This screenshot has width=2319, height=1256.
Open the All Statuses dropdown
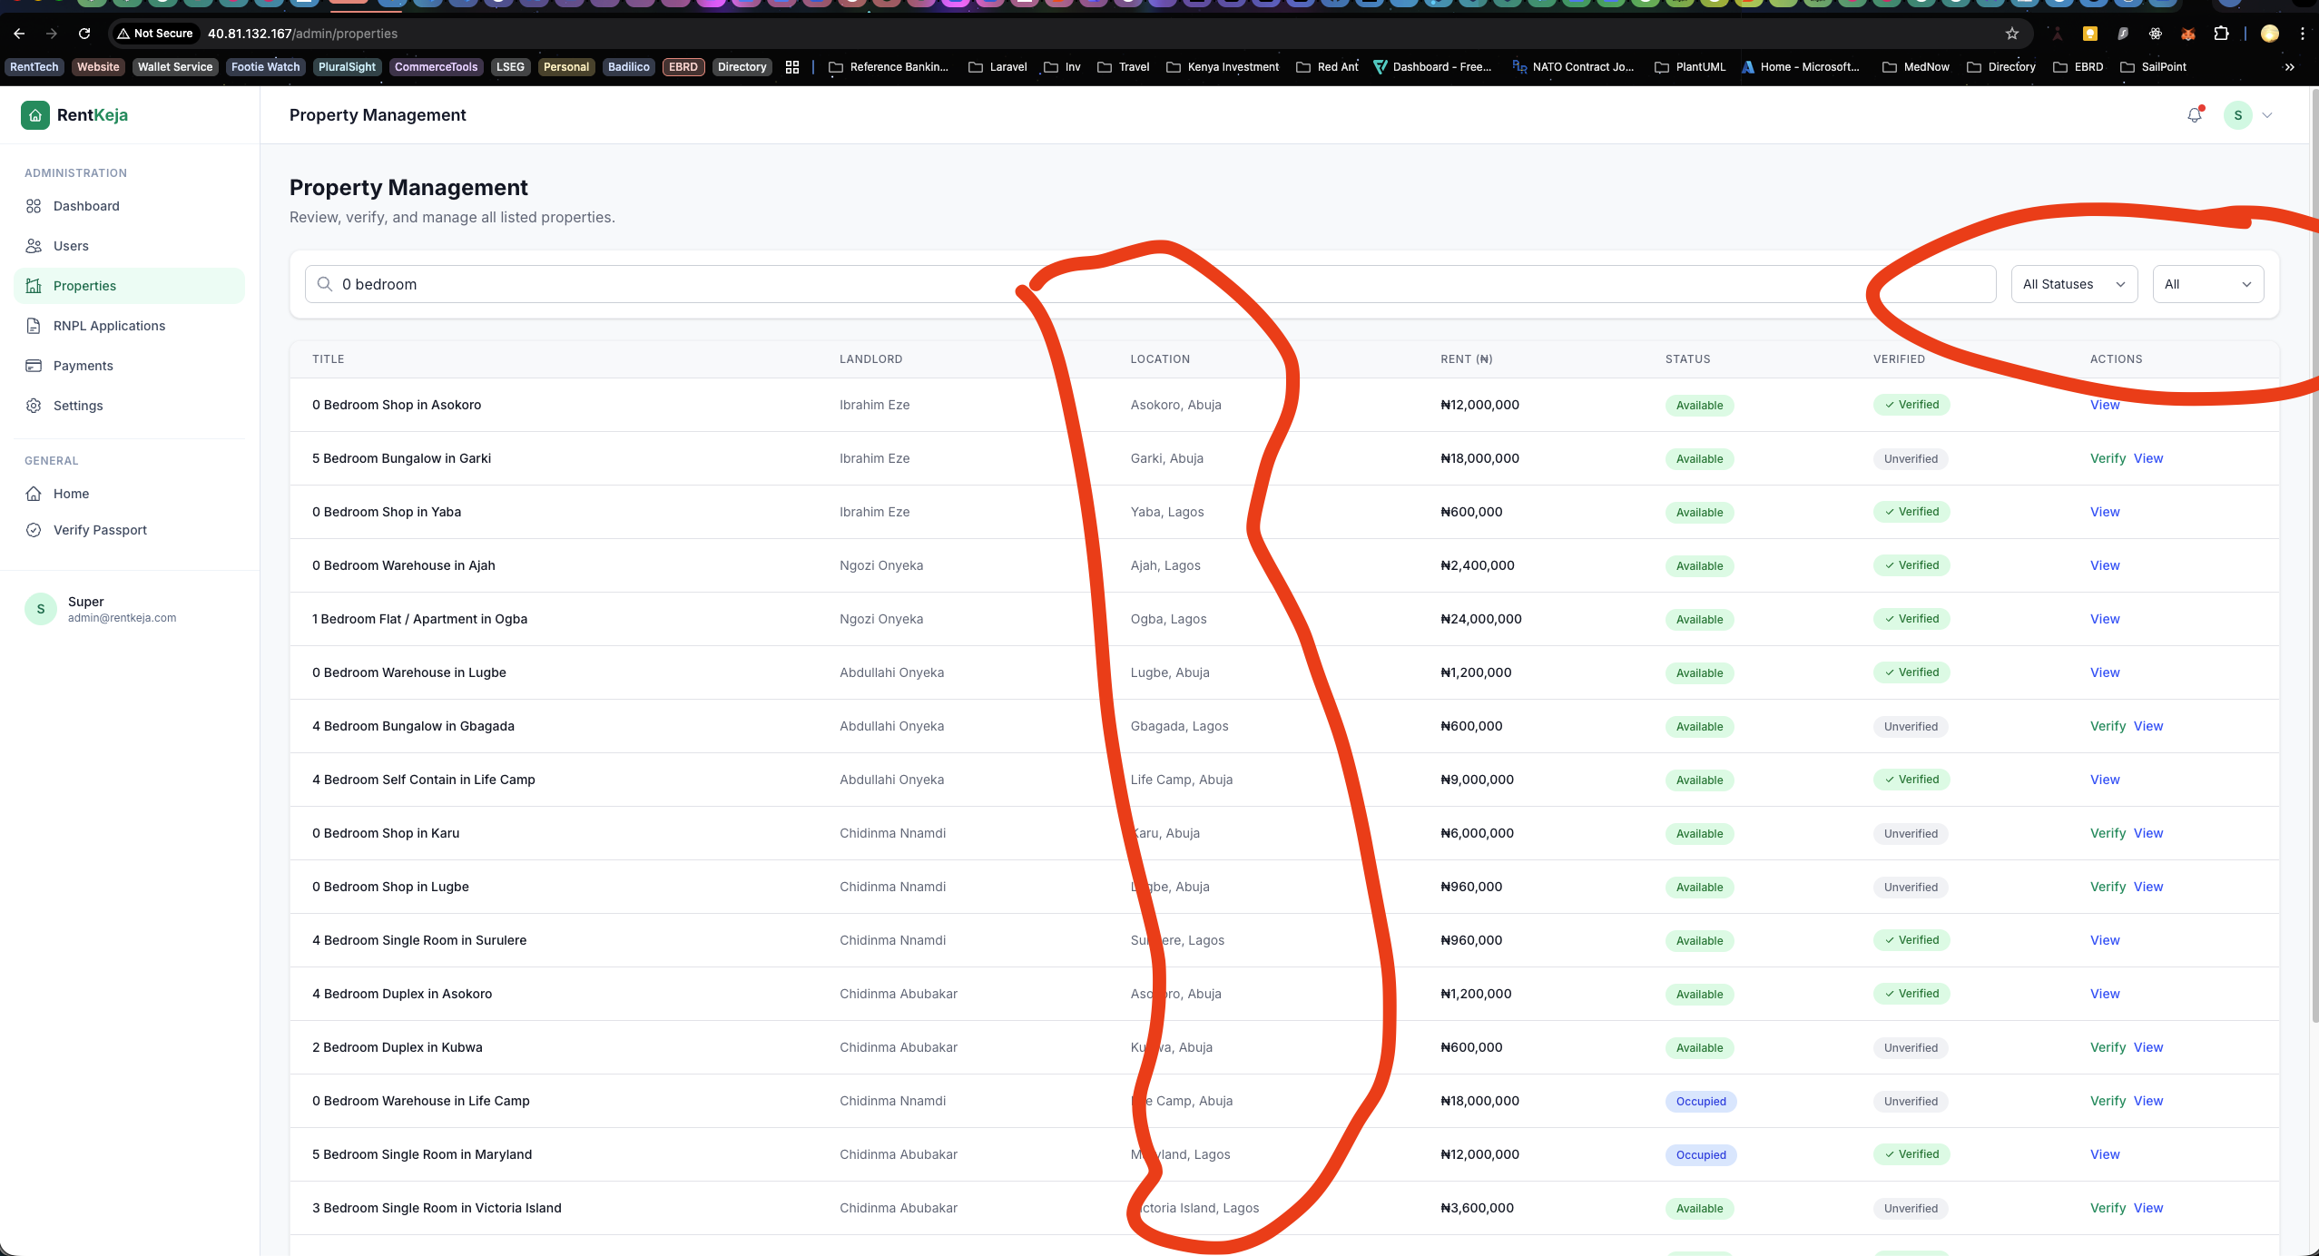tap(2073, 284)
